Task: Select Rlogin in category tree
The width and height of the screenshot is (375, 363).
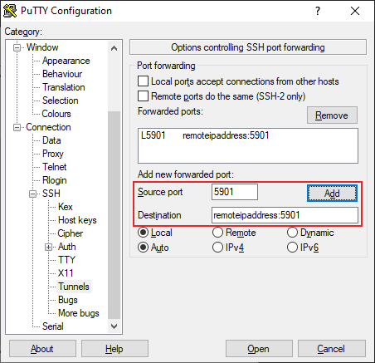Action: [54, 180]
